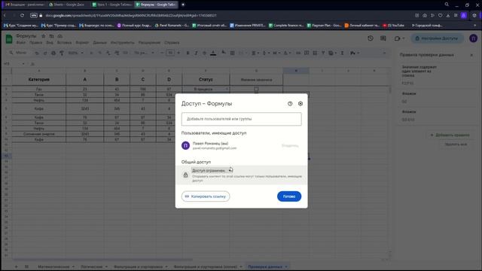Click the borders toolbar icon
The image size is (482, 271).
point(233,53)
